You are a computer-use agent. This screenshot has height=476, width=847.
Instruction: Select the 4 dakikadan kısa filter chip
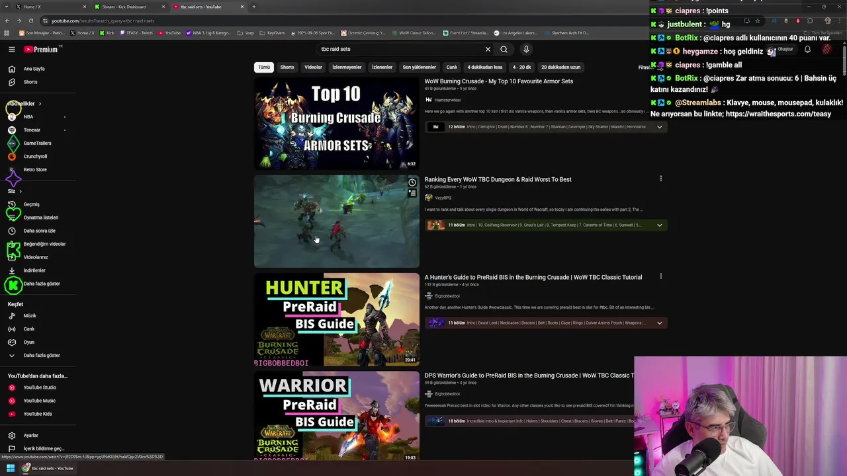click(x=484, y=67)
